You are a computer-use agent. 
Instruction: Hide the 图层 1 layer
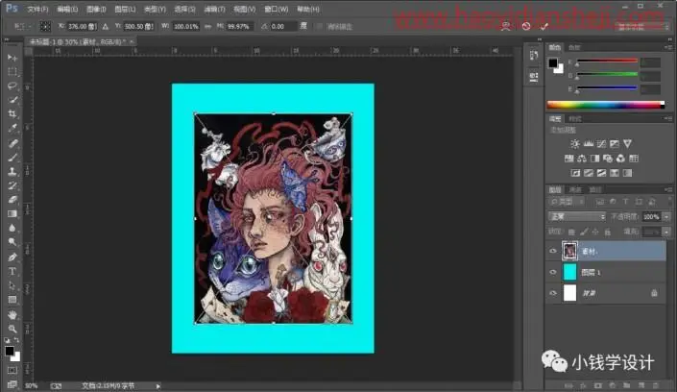coord(553,272)
